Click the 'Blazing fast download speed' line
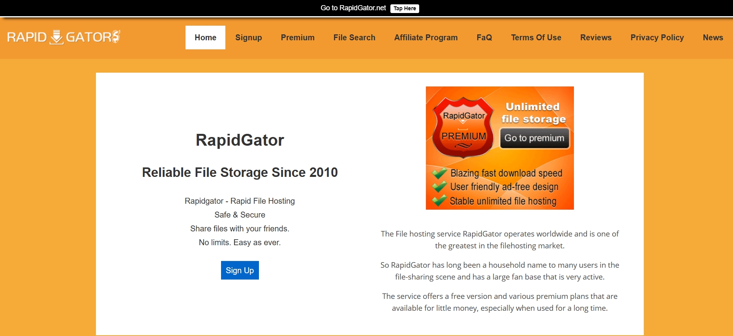The height and width of the screenshot is (336, 733). pyautogui.click(x=506, y=173)
